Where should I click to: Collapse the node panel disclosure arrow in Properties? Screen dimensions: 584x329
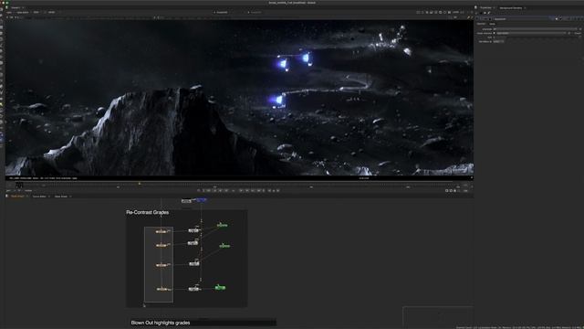tap(478, 18)
